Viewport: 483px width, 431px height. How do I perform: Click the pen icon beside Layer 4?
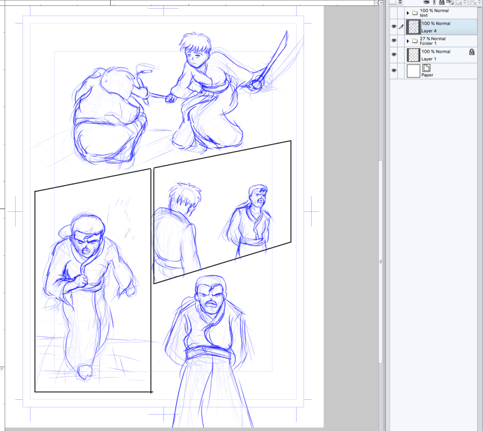coord(401,26)
